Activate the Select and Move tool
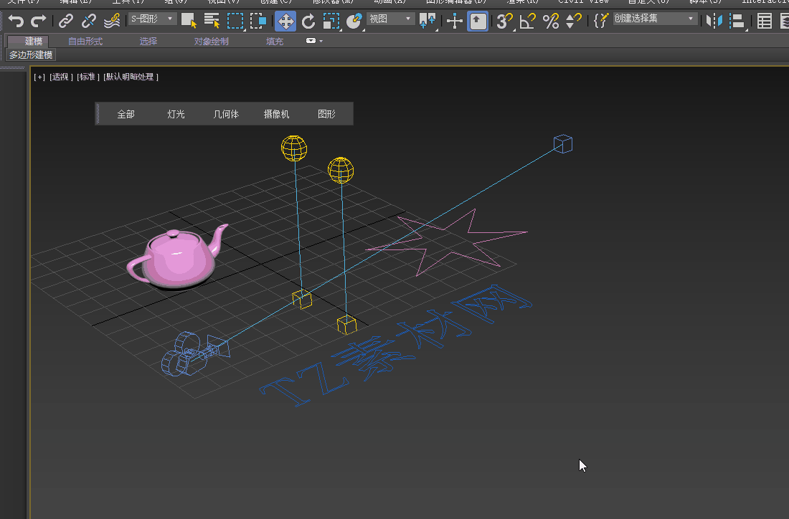This screenshot has width=789, height=519. [285, 21]
